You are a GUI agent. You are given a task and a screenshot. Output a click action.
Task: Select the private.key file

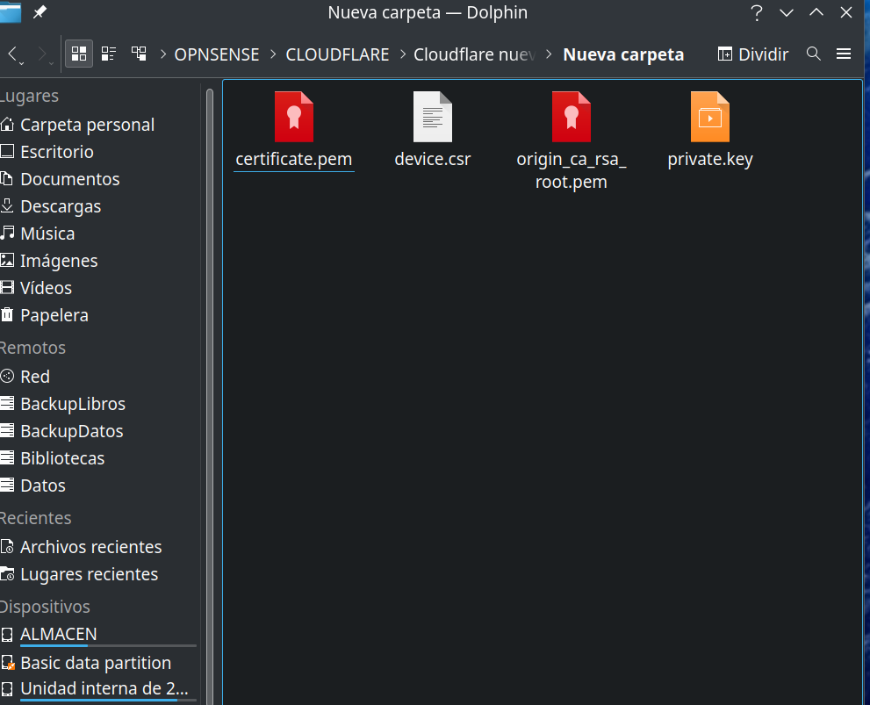pyautogui.click(x=710, y=117)
